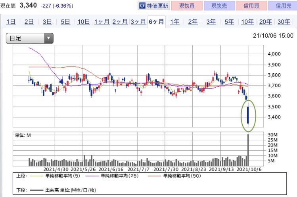Image resolution: width=297 pixels, height=197 pixels.
Task: Switch chart period to 3日
Action: point(47,22)
